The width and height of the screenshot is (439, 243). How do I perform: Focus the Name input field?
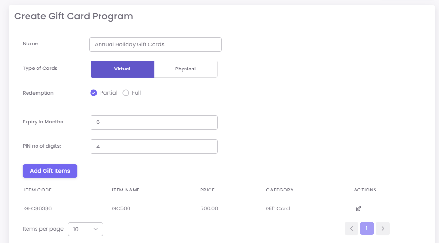point(155,44)
